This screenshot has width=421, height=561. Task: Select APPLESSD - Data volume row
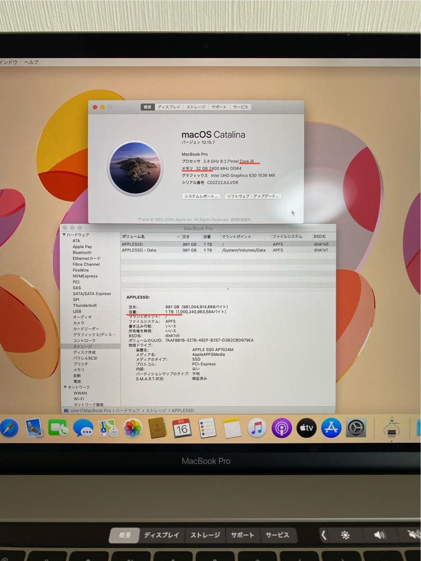[x=228, y=250]
